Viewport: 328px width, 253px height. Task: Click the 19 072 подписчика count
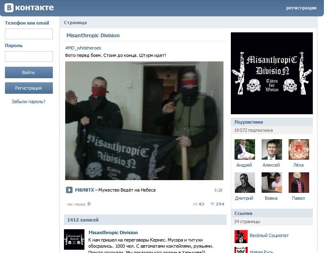pyautogui.click(x=253, y=130)
